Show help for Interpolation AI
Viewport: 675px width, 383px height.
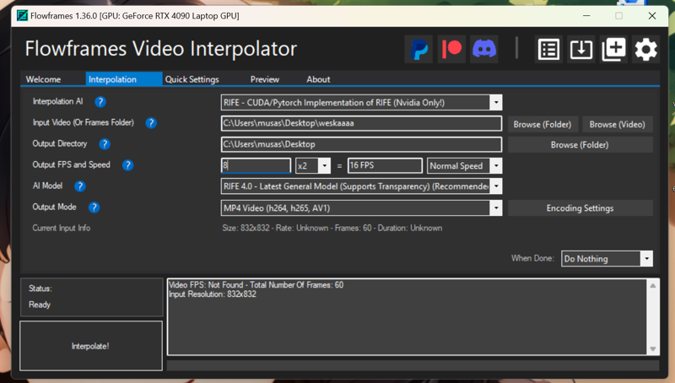pyautogui.click(x=100, y=102)
